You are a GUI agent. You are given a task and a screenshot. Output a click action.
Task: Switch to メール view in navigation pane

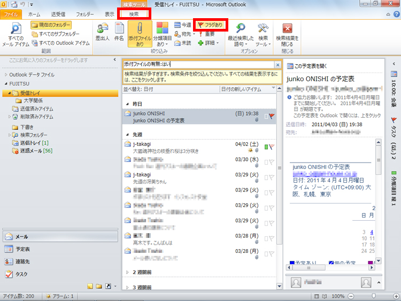click(60, 236)
